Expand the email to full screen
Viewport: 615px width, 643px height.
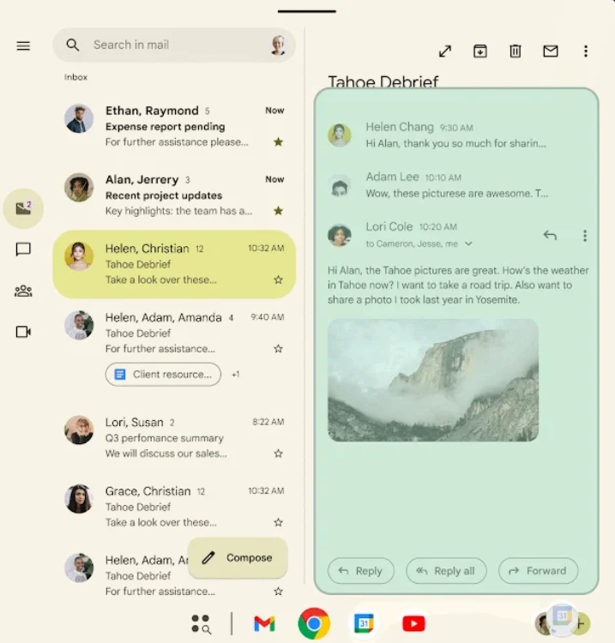click(x=445, y=51)
